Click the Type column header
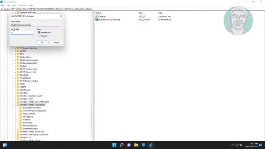The height and width of the screenshot is (149, 265). [x=141, y=13]
